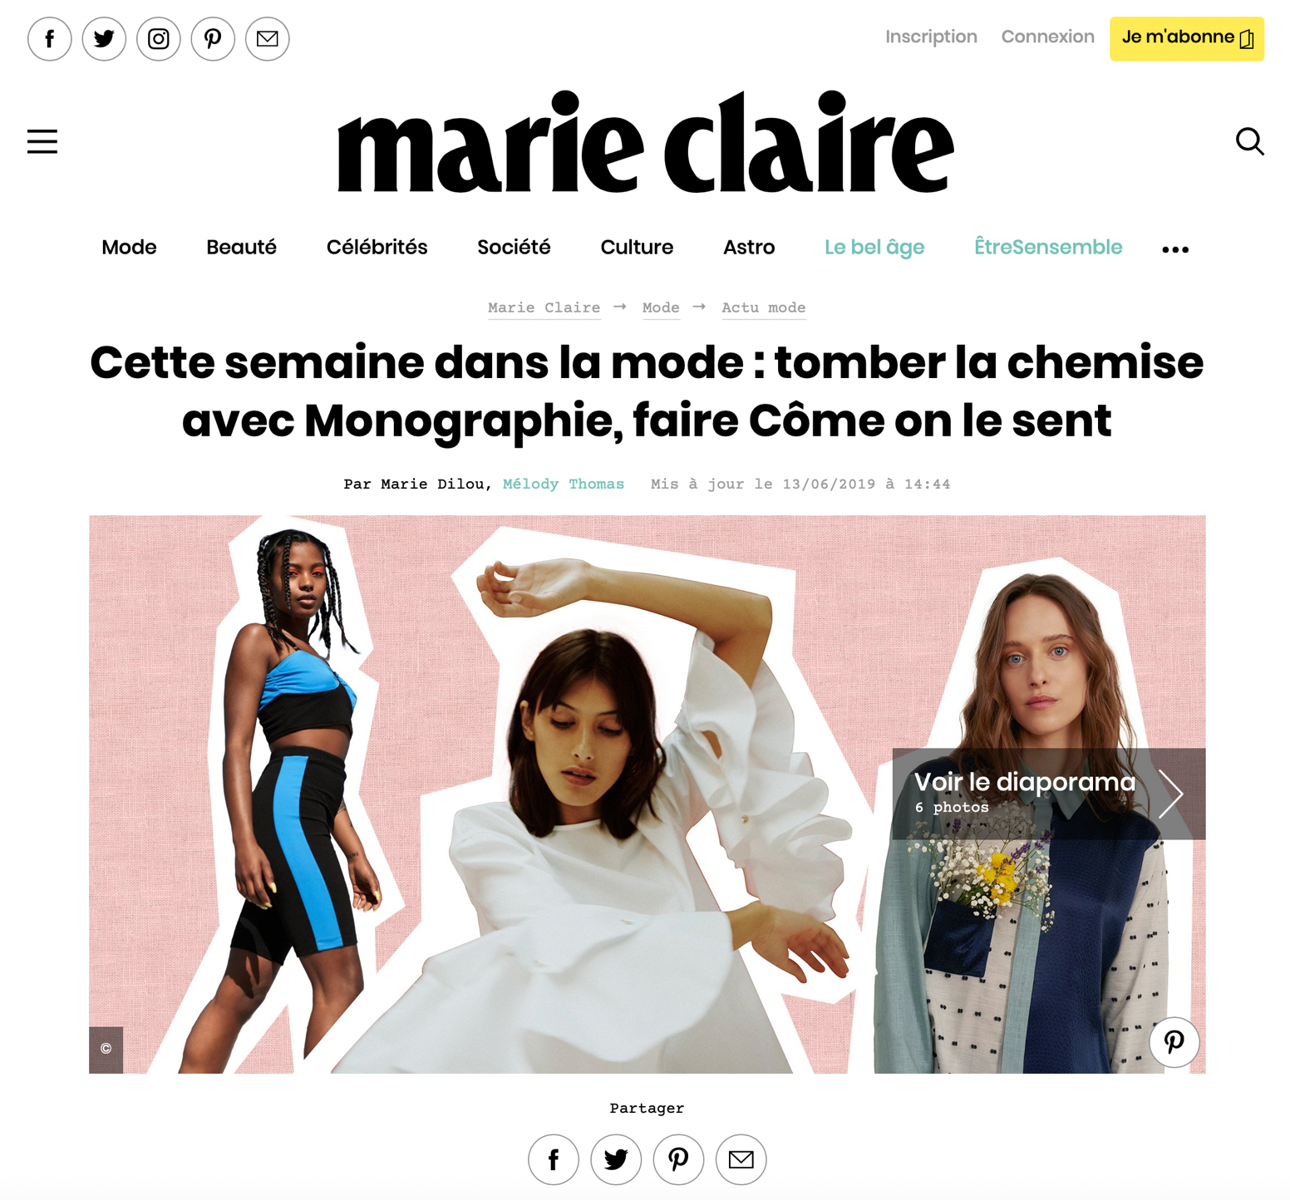Share article on Facebook under Partager

(x=554, y=1159)
